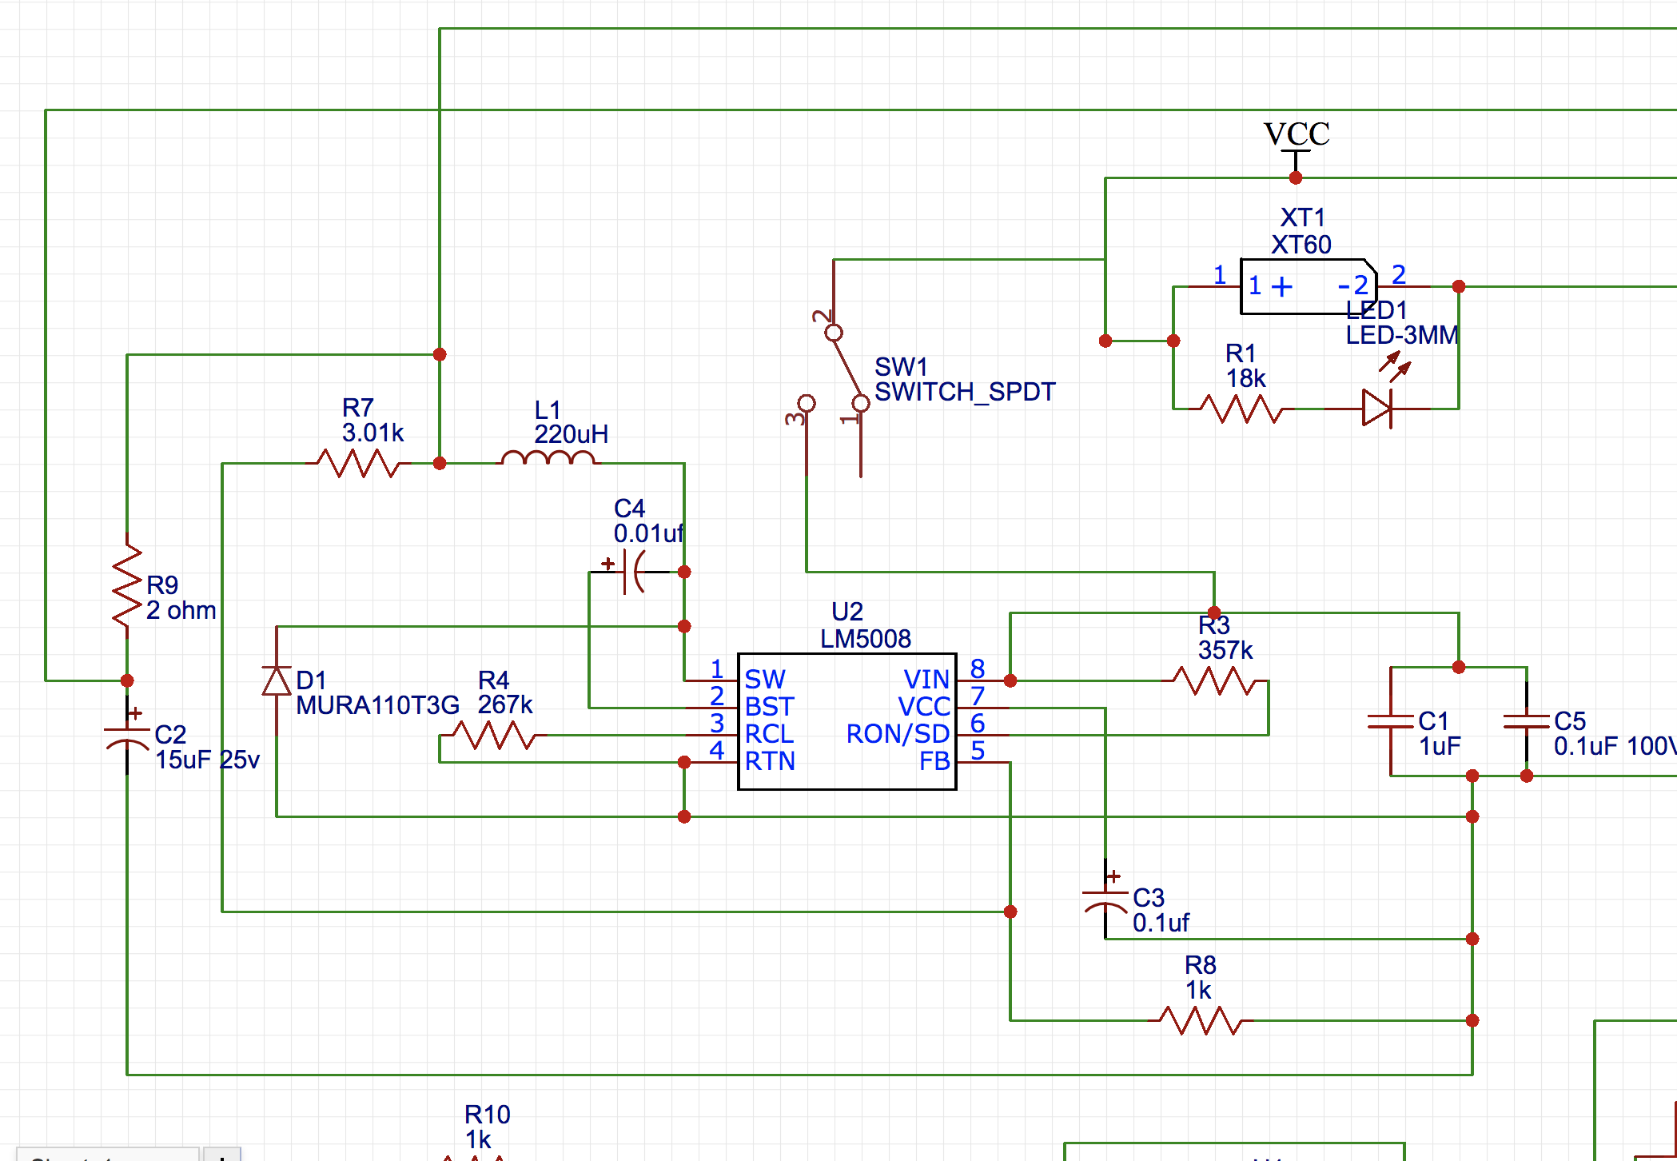
Task: Click the 220uH value of L1
Action: (x=572, y=434)
